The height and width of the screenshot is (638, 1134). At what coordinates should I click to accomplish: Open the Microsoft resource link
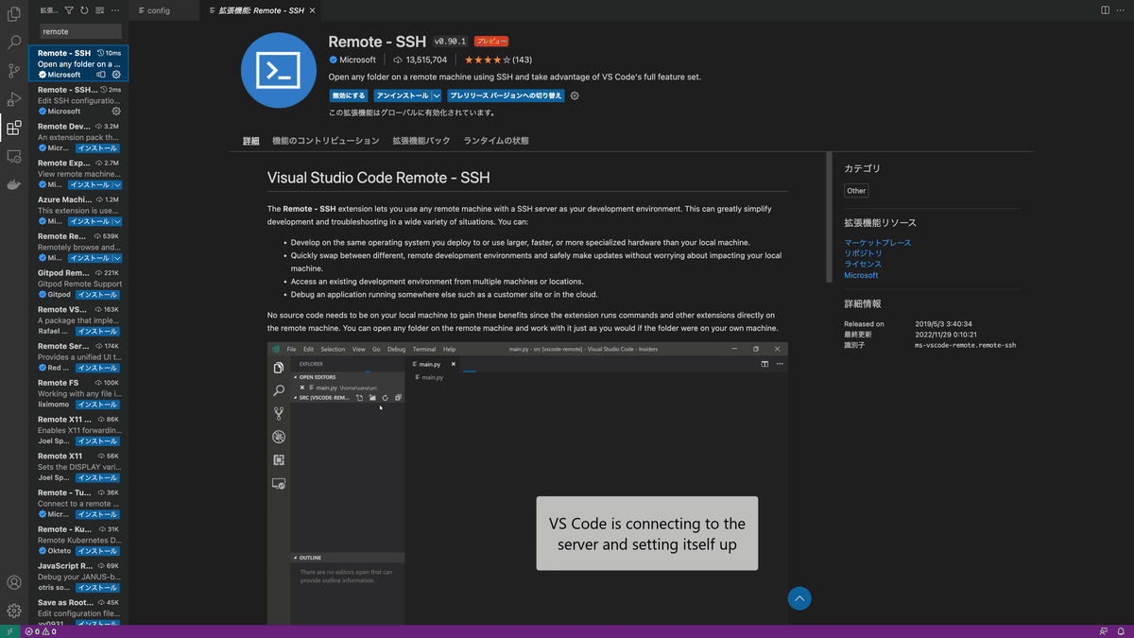(x=861, y=275)
